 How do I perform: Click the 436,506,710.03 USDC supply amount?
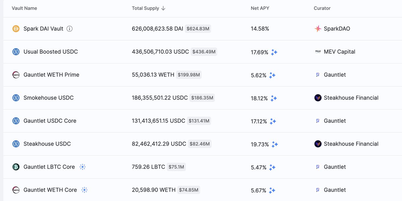160,52
